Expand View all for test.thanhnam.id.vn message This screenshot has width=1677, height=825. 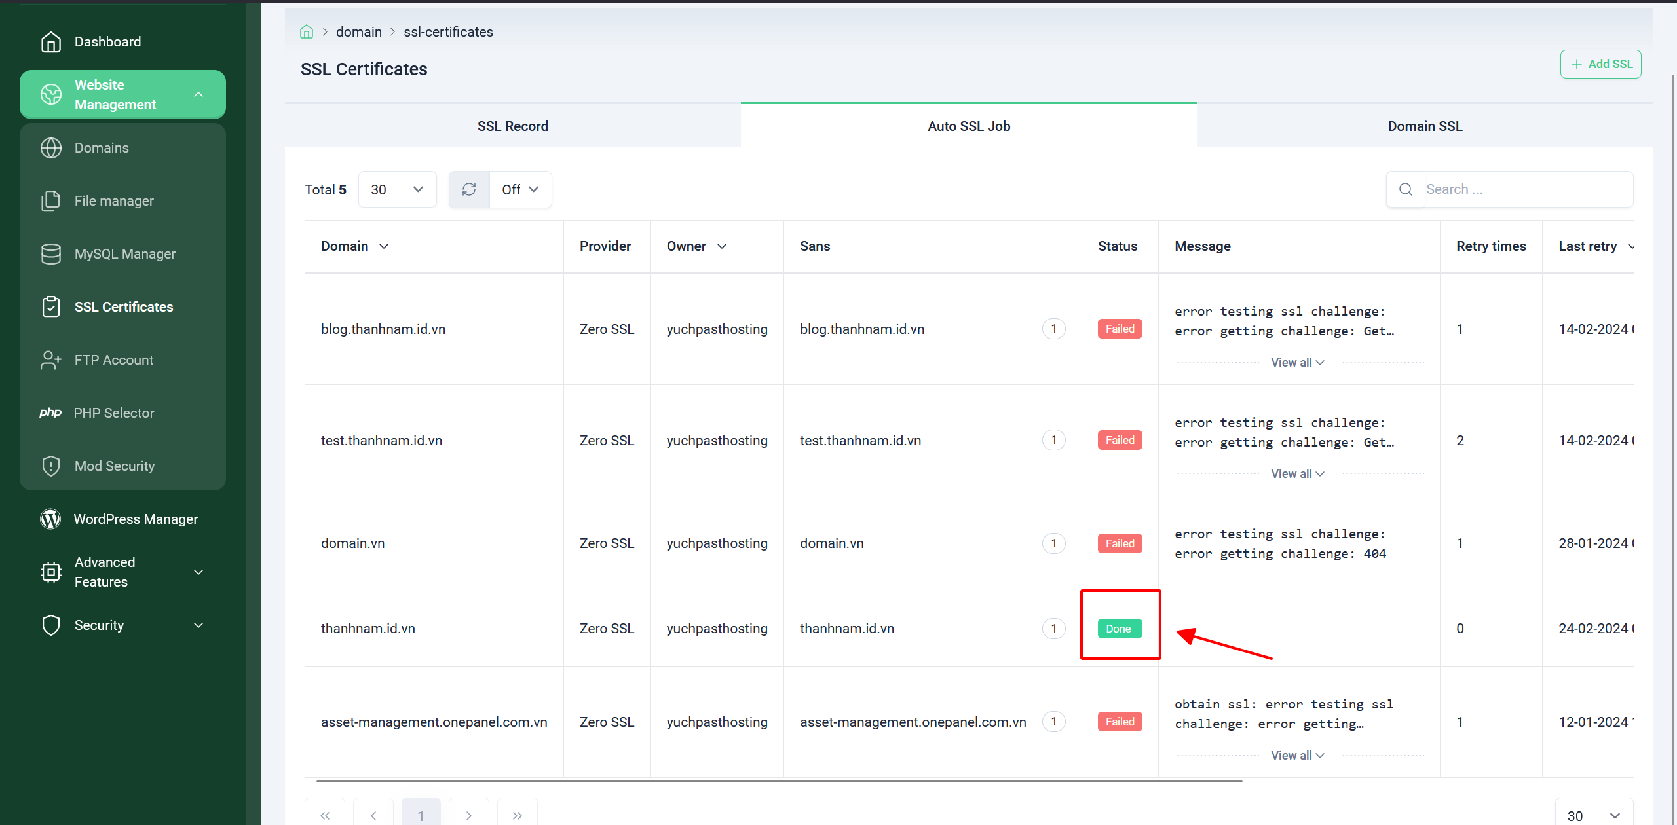(x=1298, y=474)
